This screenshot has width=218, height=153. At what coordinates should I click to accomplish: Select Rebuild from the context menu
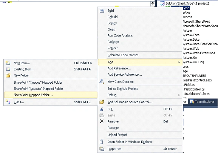point(140,17)
